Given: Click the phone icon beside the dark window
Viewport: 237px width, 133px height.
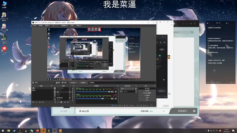Looking at the screenshot, I should tap(169, 94).
